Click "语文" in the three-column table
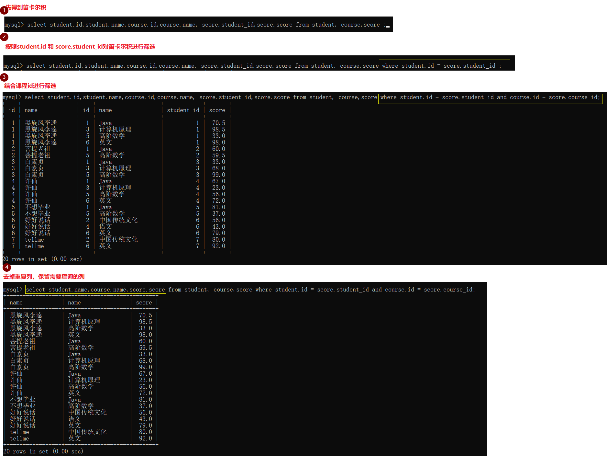The width and height of the screenshot is (607, 456). [74, 419]
